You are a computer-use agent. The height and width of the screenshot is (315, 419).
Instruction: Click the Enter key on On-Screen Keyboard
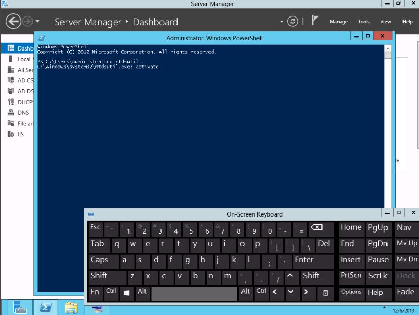point(313,261)
